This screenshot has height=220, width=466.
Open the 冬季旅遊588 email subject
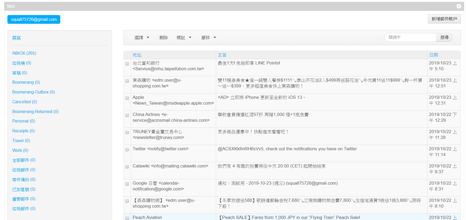(x=319, y=203)
